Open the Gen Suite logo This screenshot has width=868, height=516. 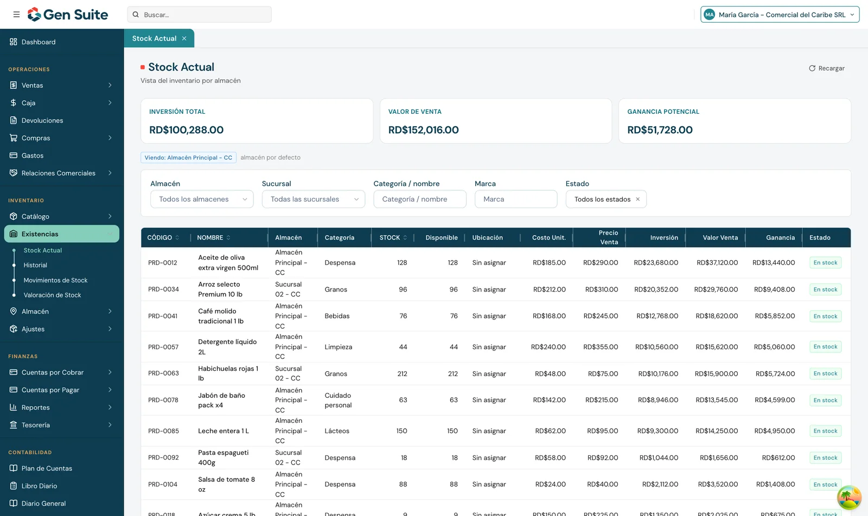pyautogui.click(x=68, y=15)
